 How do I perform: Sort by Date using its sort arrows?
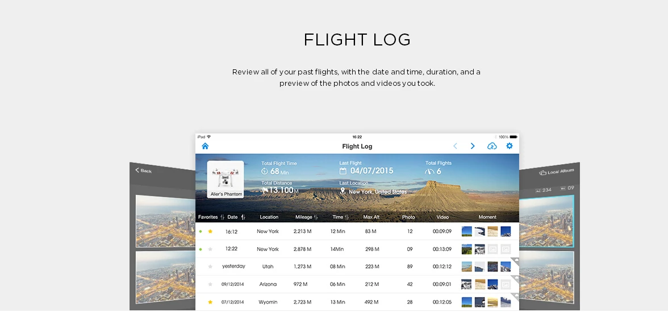coord(243,217)
